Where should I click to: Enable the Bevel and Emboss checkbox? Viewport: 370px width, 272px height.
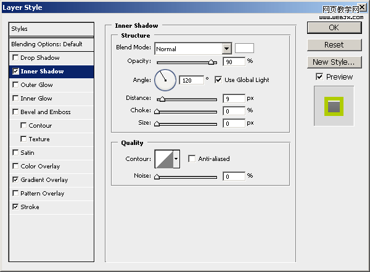15,112
